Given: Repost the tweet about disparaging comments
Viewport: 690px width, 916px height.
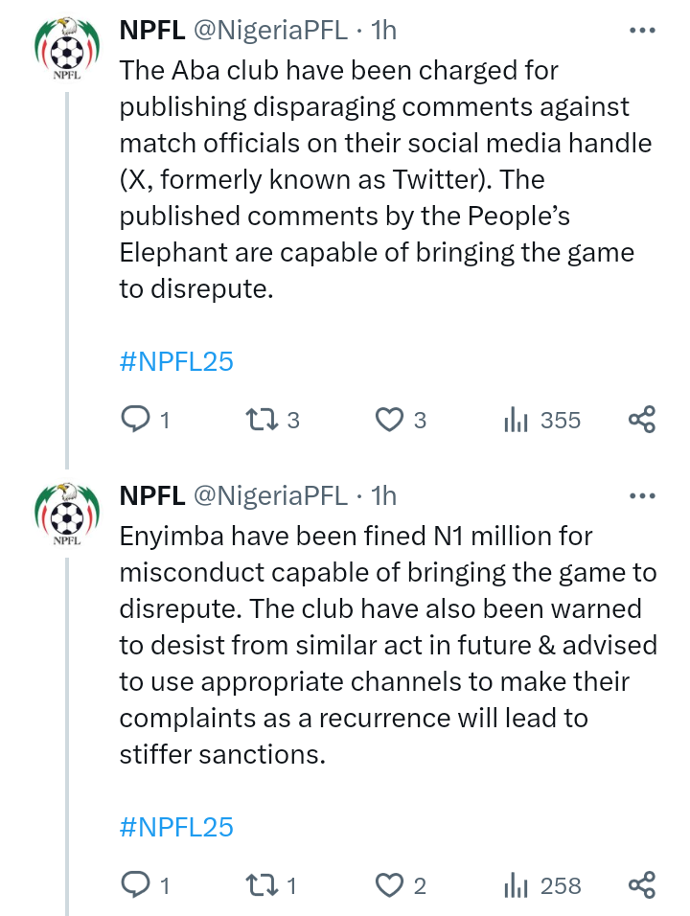Looking at the screenshot, I should pyautogui.click(x=259, y=420).
